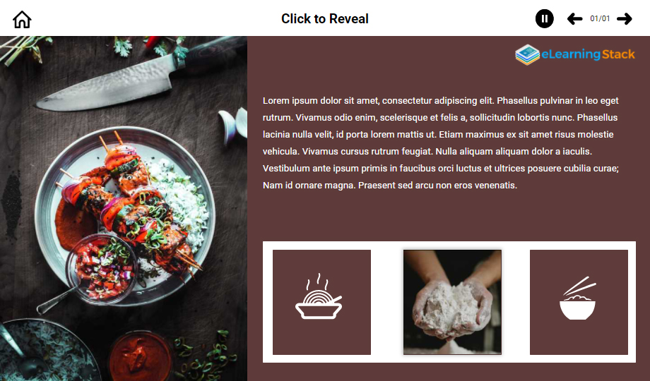Click the 01/01 page counter
Image resolution: width=650 pixels, height=381 pixels.
pos(600,18)
